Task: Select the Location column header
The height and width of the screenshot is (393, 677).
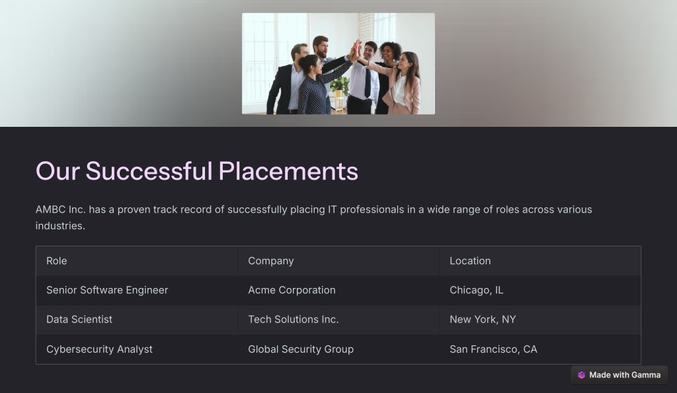Action: [539, 261]
